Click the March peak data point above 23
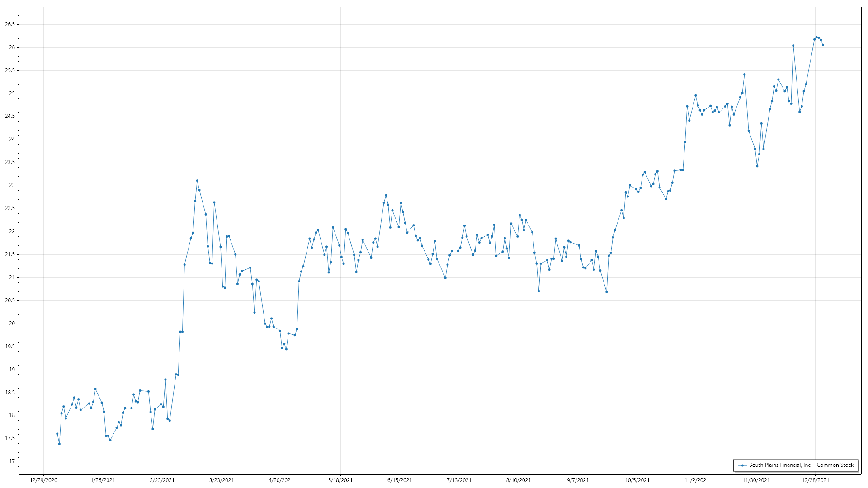868x488 pixels. click(197, 181)
